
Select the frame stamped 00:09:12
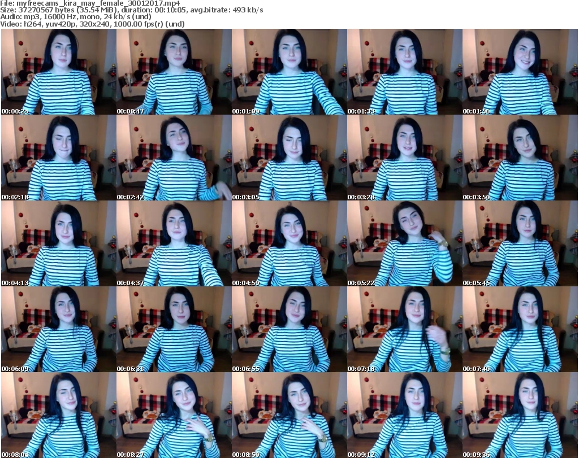404,415
